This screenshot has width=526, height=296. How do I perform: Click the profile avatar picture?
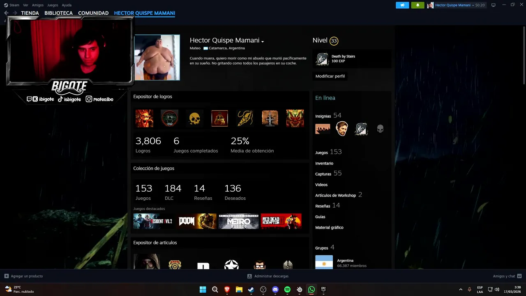(157, 58)
